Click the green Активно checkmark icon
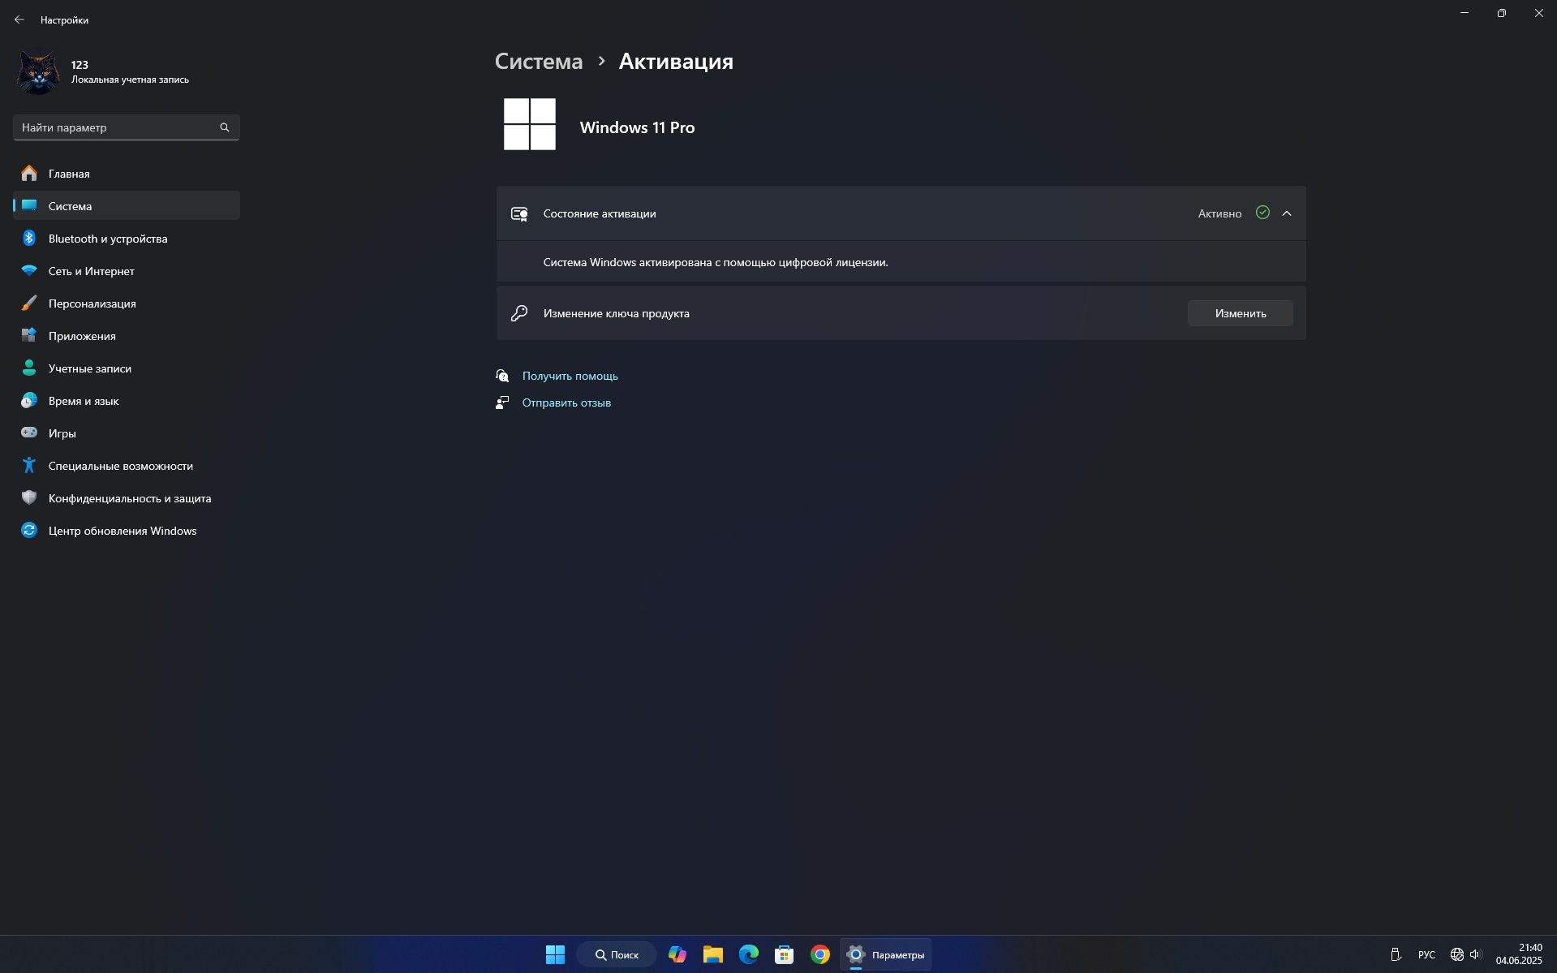Image resolution: width=1557 pixels, height=973 pixels. [1262, 213]
